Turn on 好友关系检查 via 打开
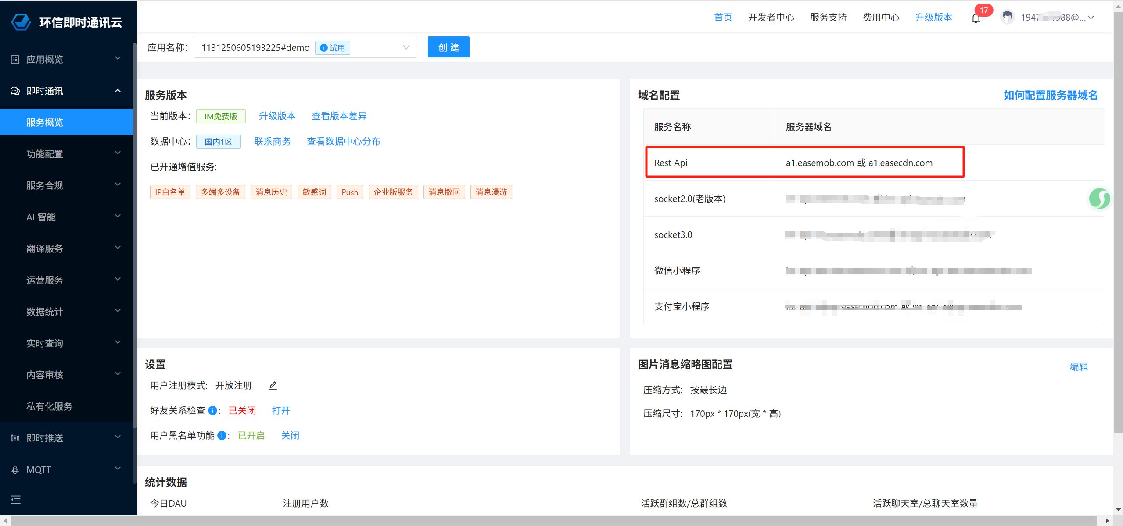 281,411
